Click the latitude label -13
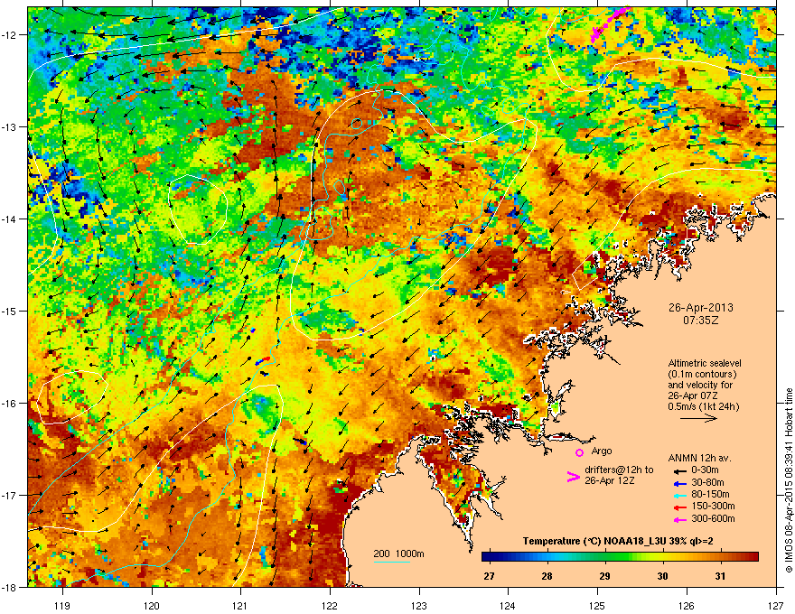 click(10, 126)
